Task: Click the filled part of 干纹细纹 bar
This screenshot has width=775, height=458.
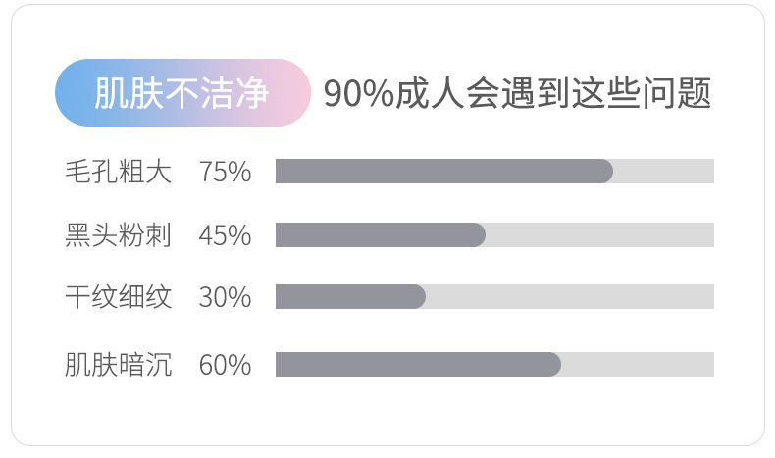Action: pos(349,296)
